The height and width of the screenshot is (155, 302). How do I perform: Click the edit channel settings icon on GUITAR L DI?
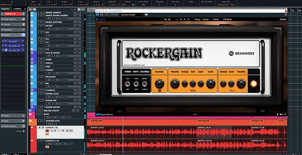point(23,14)
